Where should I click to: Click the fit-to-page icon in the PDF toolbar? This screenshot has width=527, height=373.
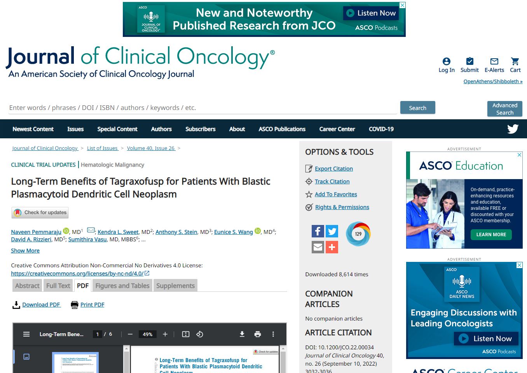185,334
